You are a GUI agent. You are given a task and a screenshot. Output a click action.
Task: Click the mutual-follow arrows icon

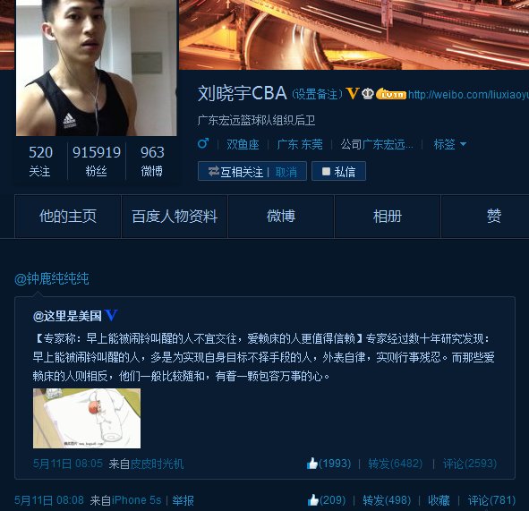[214, 171]
